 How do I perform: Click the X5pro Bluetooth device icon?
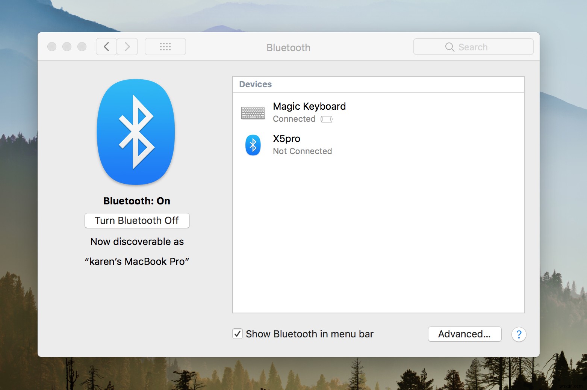[x=253, y=145]
